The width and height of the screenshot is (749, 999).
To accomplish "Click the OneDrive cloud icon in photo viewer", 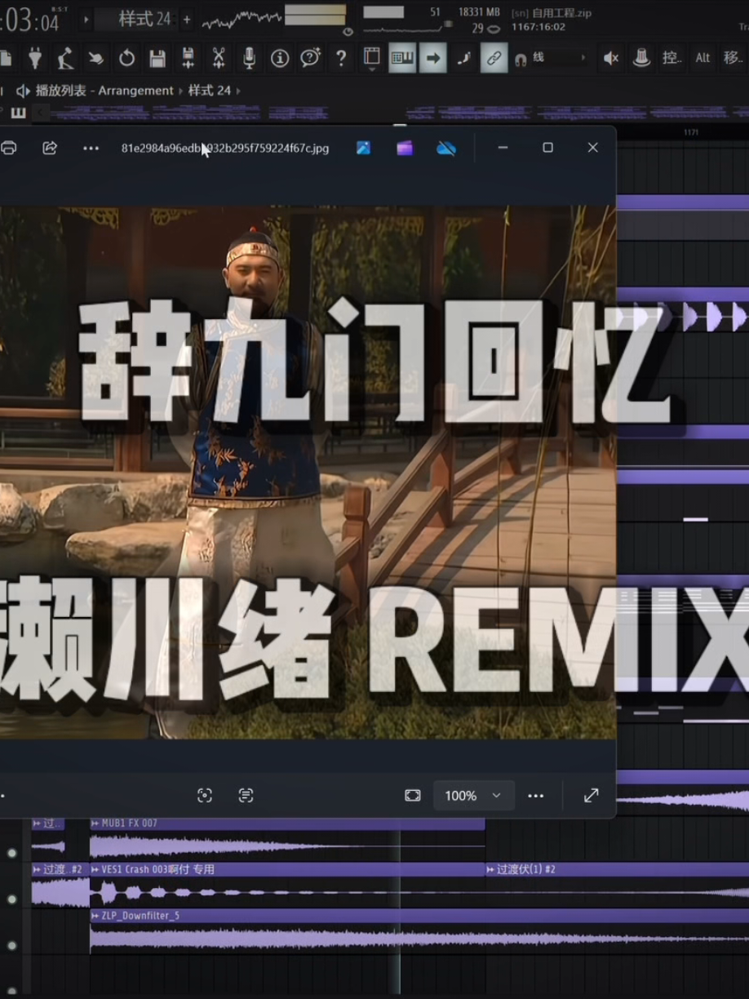I will click(x=446, y=148).
